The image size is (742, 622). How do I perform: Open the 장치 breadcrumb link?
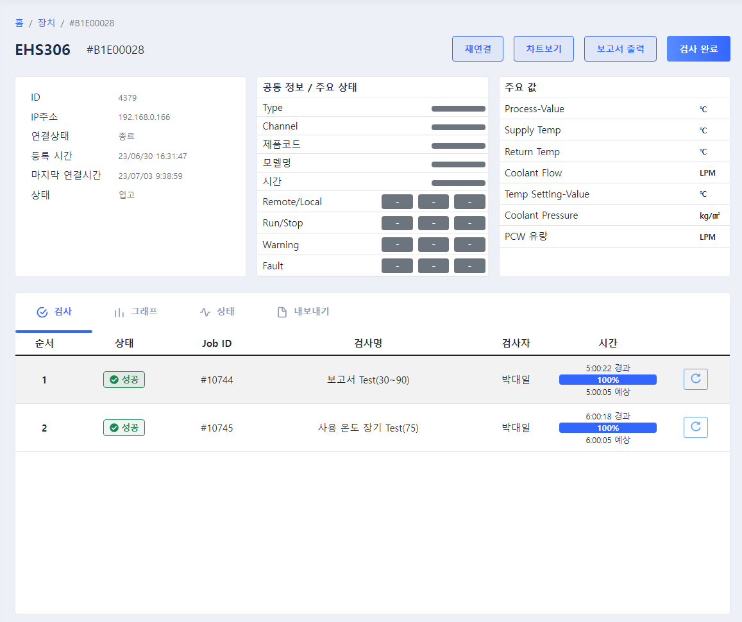coord(46,23)
